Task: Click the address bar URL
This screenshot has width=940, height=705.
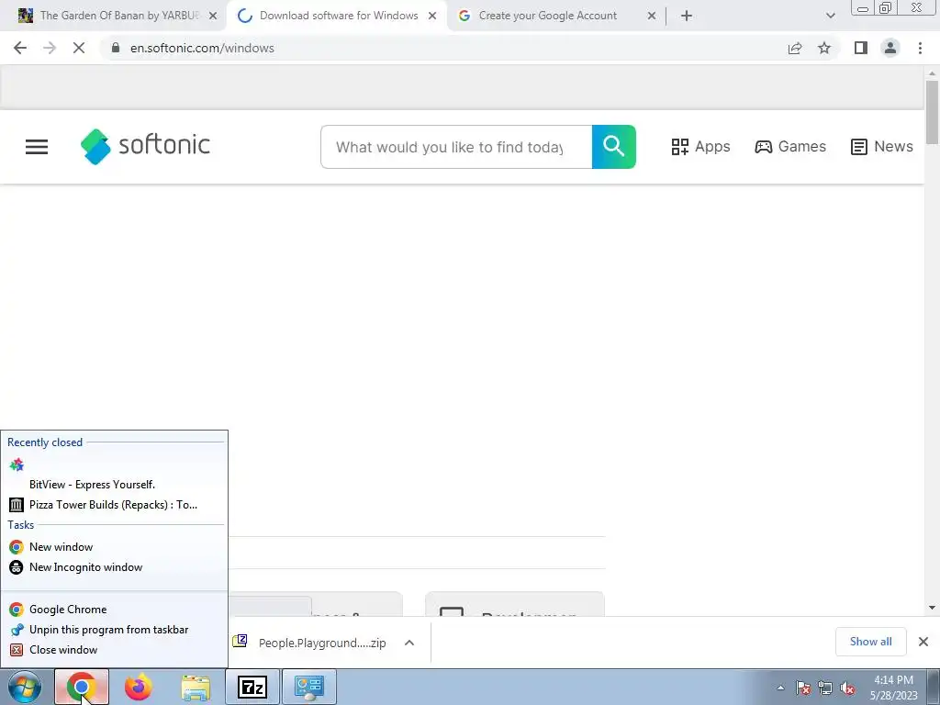Action: (202, 48)
